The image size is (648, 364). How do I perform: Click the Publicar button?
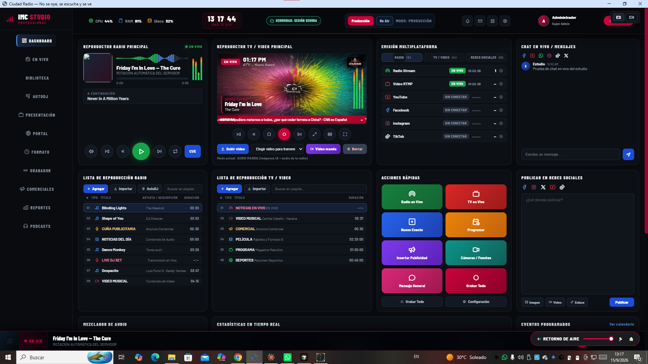(x=621, y=302)
